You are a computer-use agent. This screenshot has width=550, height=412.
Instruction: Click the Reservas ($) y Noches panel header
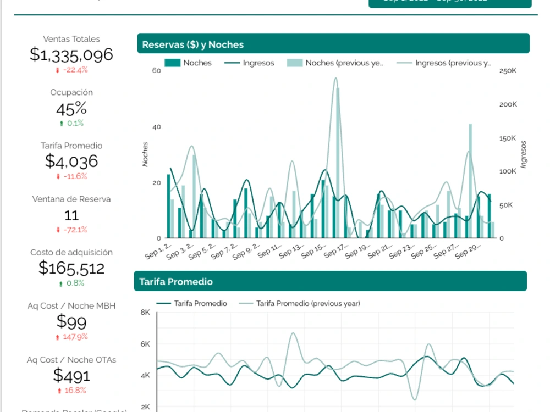(193, 44)
